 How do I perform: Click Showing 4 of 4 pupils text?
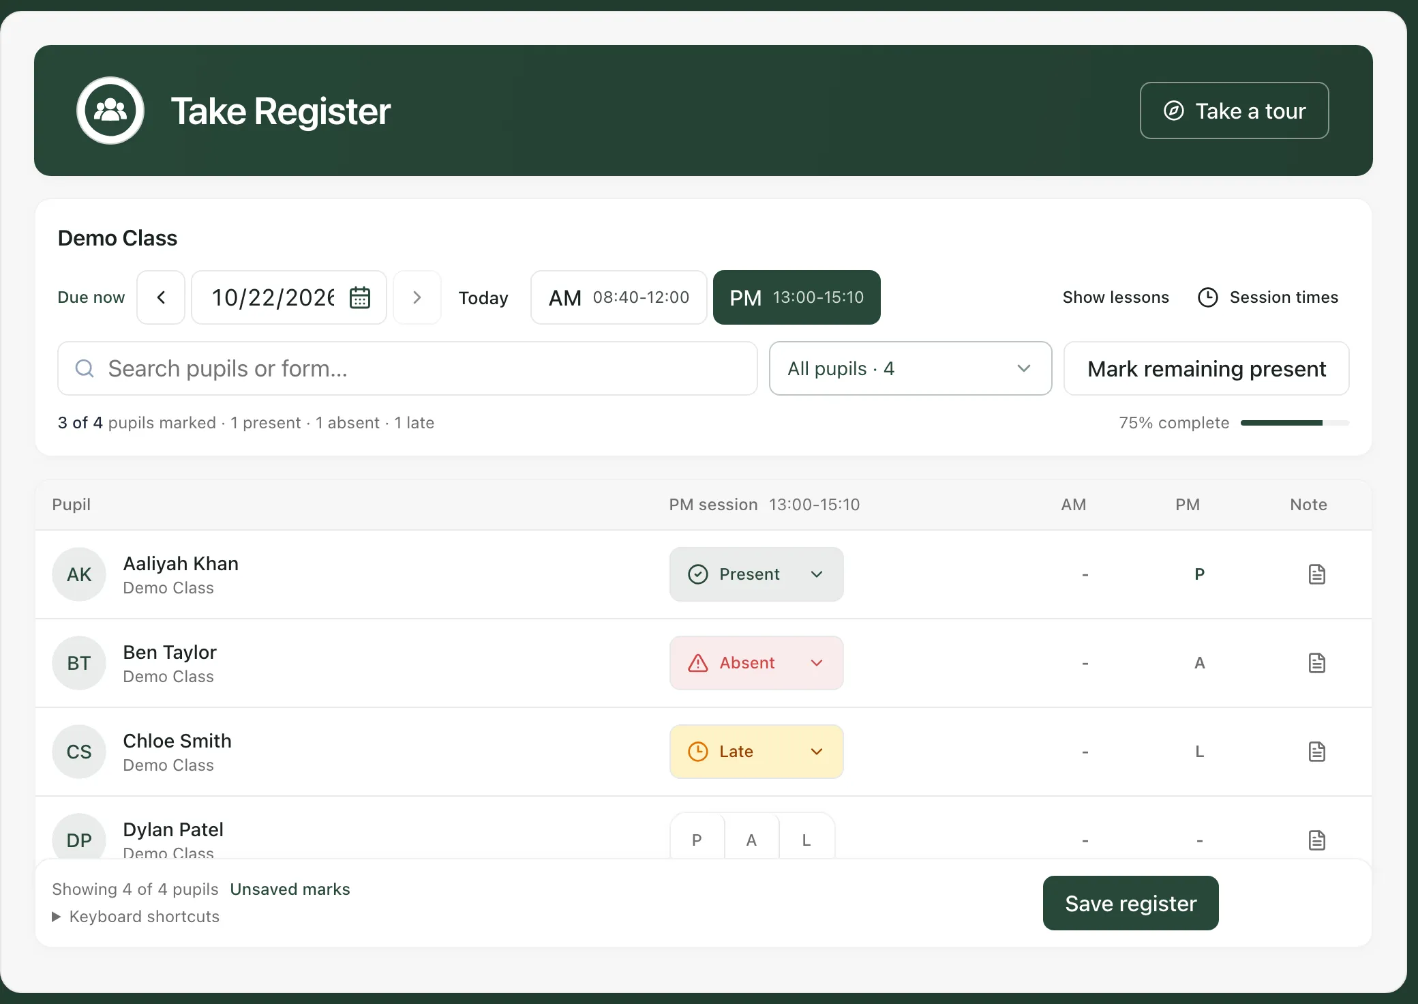click(x=135, y=889)
